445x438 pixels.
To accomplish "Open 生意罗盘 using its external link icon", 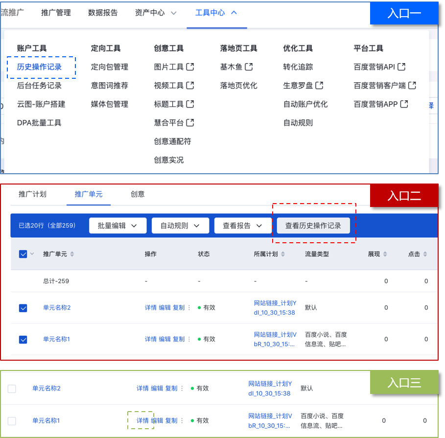I will (x=320, y=84).
